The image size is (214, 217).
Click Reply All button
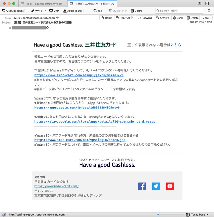point(123,18)
